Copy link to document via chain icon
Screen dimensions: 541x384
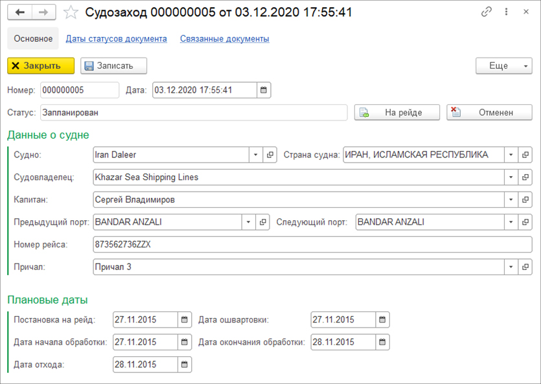coord(487,12)
